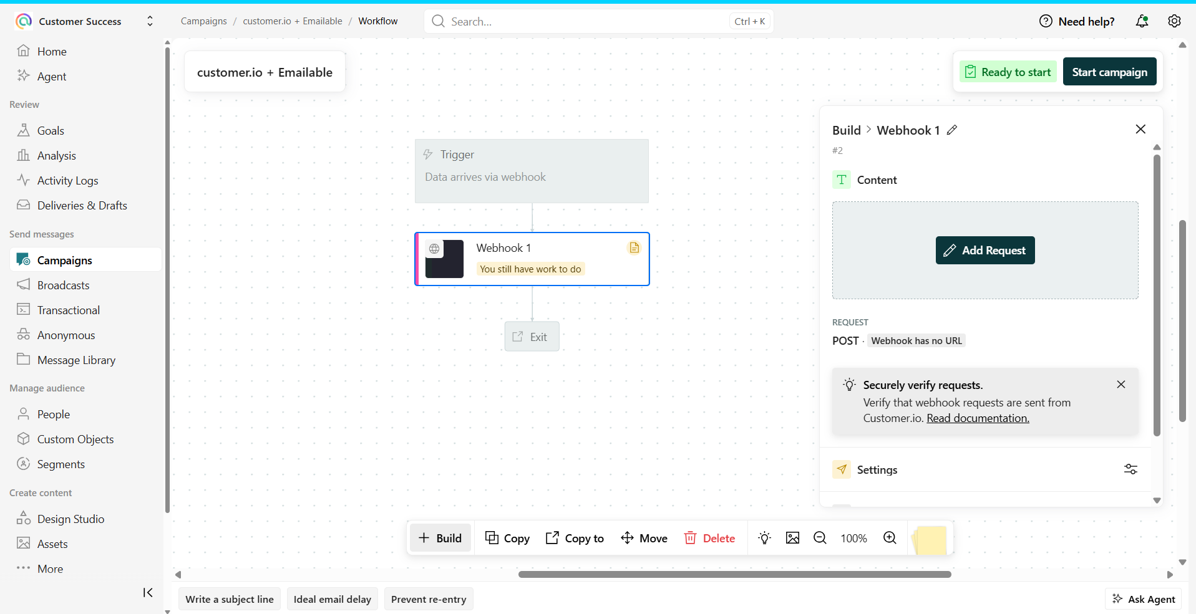Zoom in the canvas

point(890,538)
